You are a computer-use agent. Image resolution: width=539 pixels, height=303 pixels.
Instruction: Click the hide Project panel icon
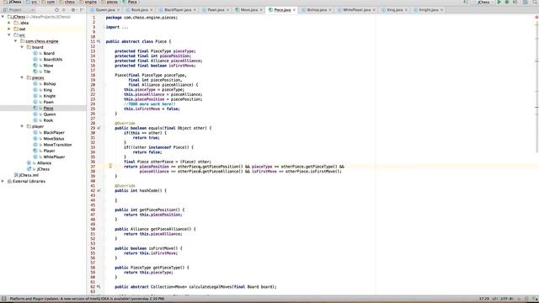coord(82,10)
